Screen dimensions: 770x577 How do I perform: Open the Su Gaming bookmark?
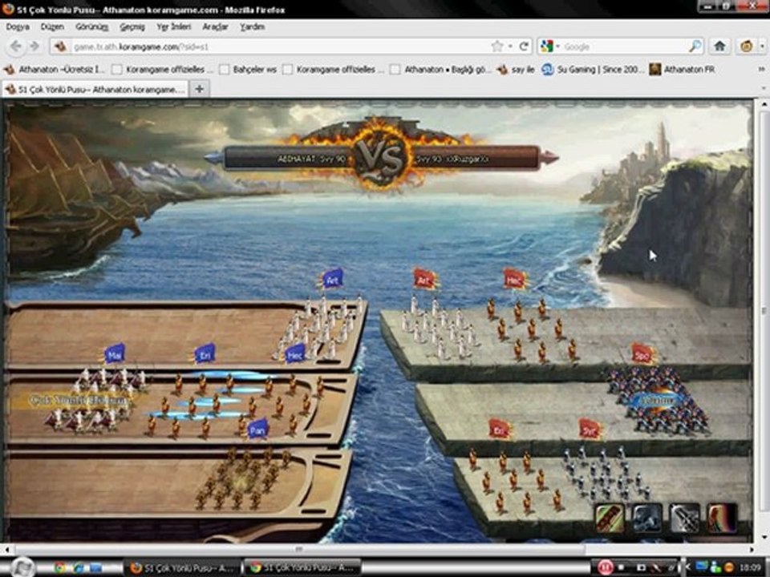click(593, 70)
